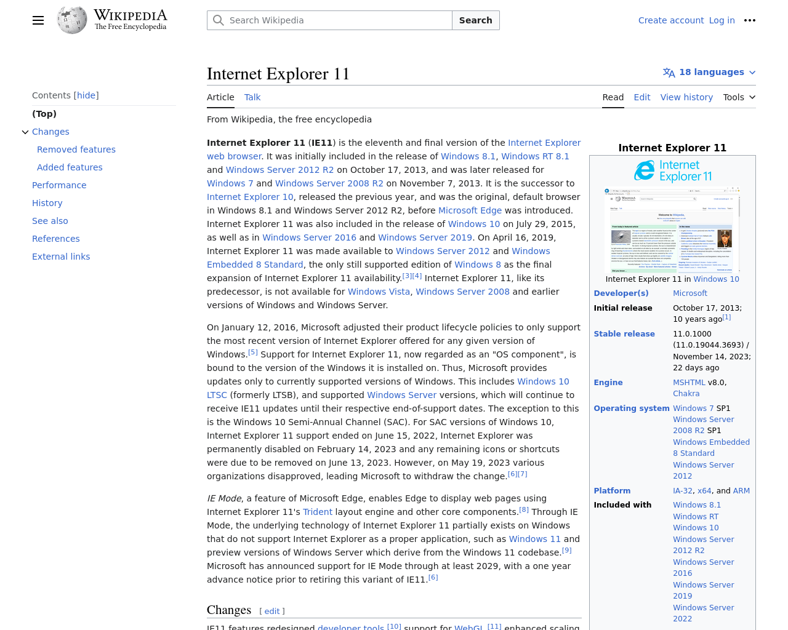Screen dimensions: 788x630
Task: Open the Trident layout engine link
Action: click(x=318, y=512)
